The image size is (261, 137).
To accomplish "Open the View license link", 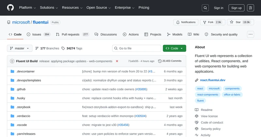I will click(x=209, y=116).
